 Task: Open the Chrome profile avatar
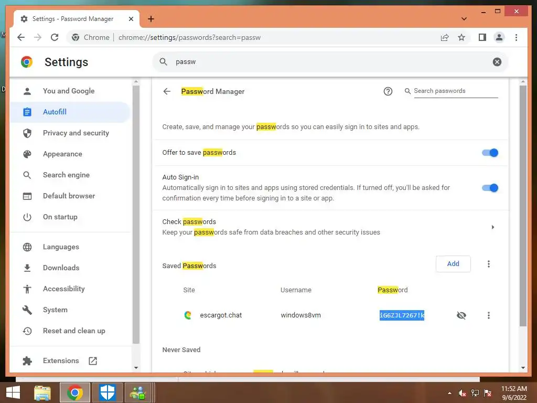(499, 37)
